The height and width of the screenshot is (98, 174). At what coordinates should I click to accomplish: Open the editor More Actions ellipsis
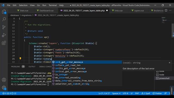pos(170,10)
